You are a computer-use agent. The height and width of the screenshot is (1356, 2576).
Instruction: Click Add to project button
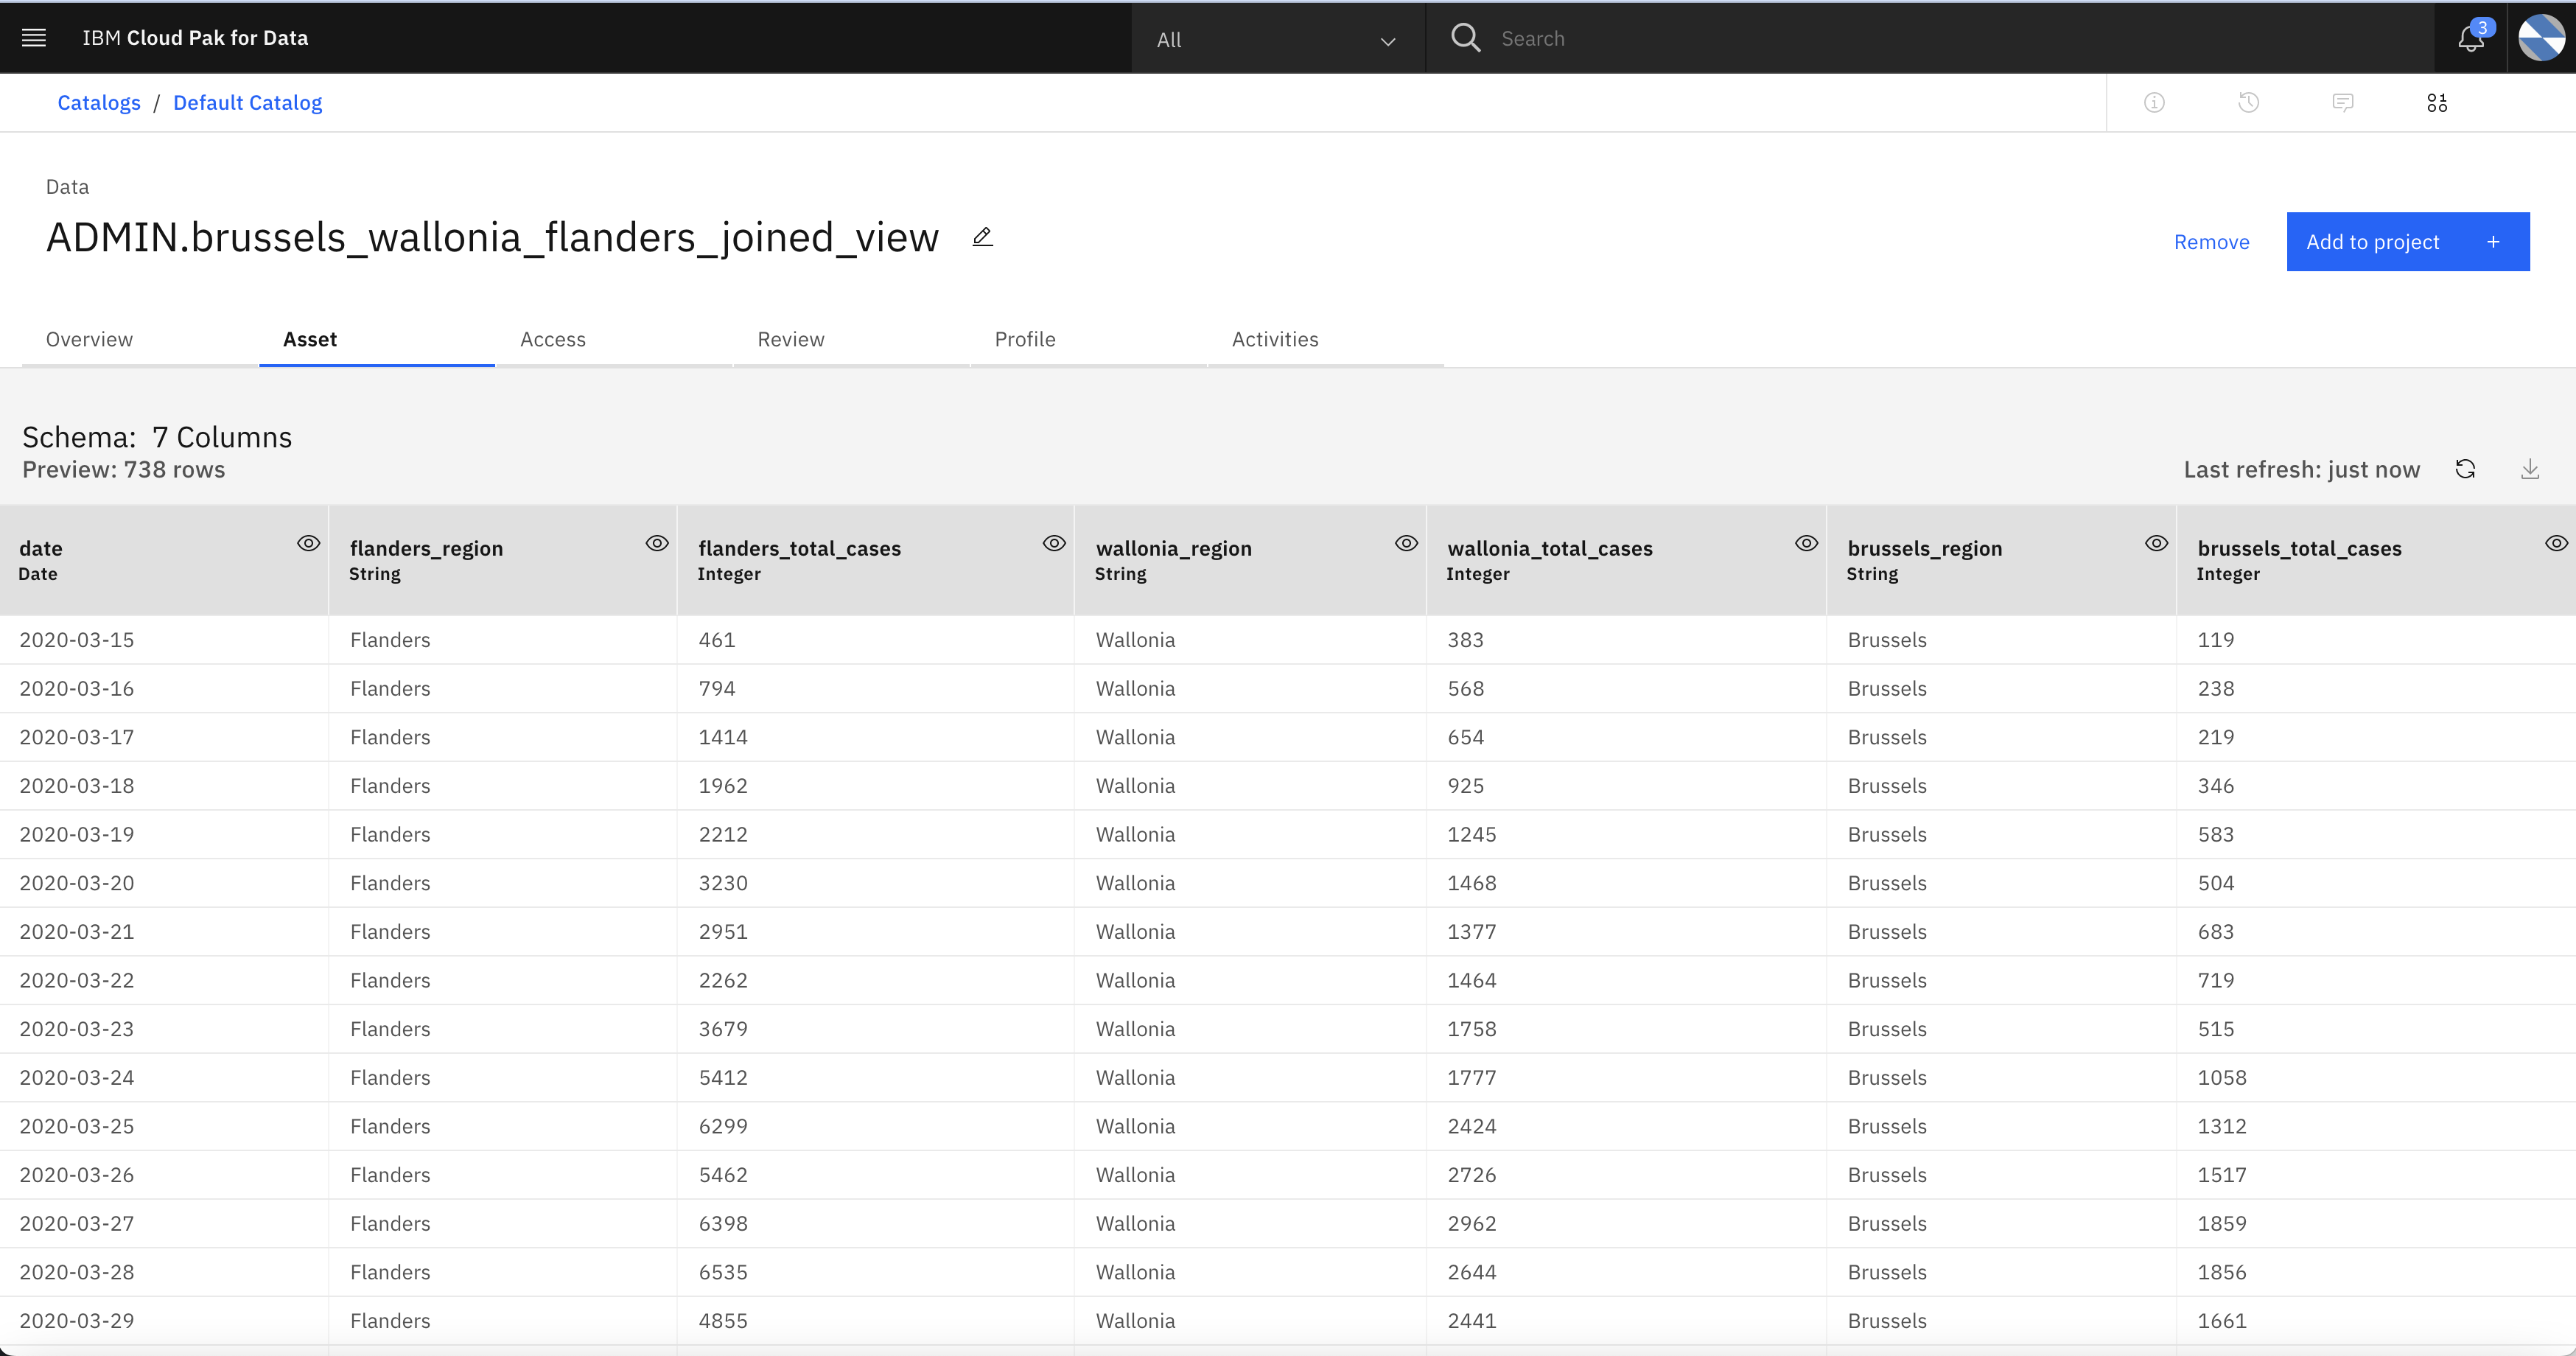pos(2408,242)
